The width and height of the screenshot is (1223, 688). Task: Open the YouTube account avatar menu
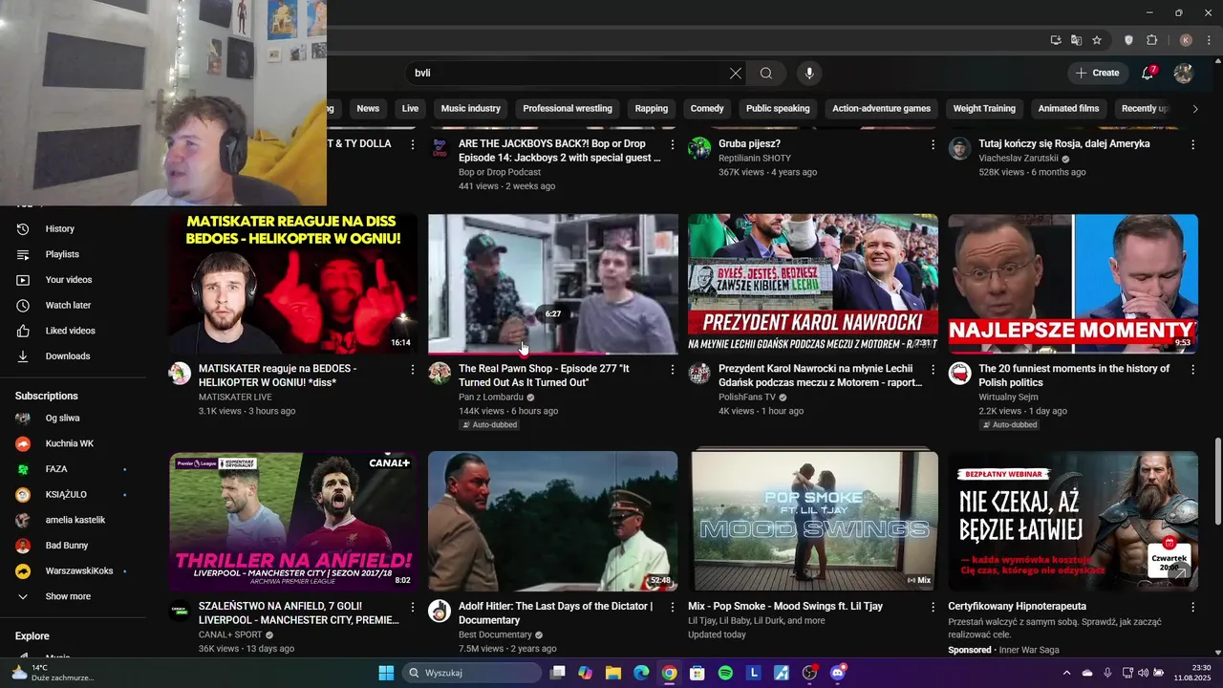1183,74
